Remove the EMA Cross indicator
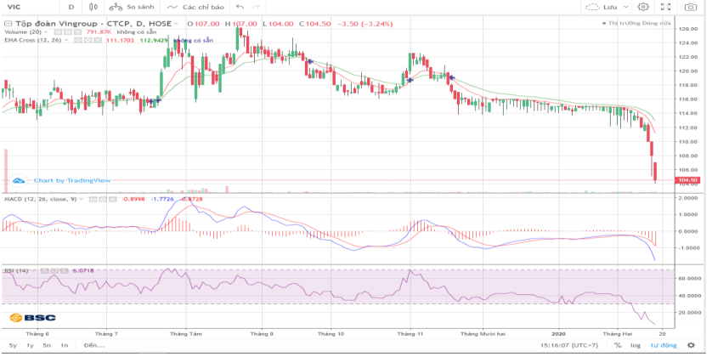 (98, 40)
